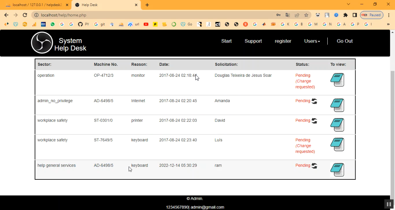The width and height of the screenshot is (395, 210).
Task: Change status using arrows in ram's row
Action: pyautogui.click(x=314, y=166)
